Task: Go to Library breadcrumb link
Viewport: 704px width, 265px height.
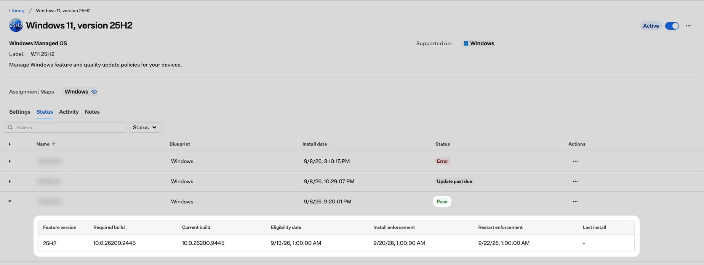Action: tap(17, 11)
